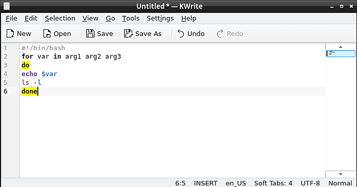Open the Soft Tabs: 4 indentation menu
Viewport: 357px width, 187px height.
[x=273, y=183]
